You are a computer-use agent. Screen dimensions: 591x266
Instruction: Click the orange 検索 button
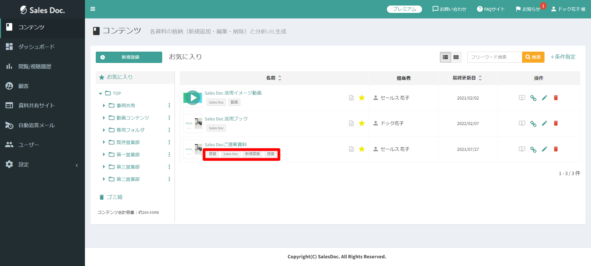coord(533,57)
